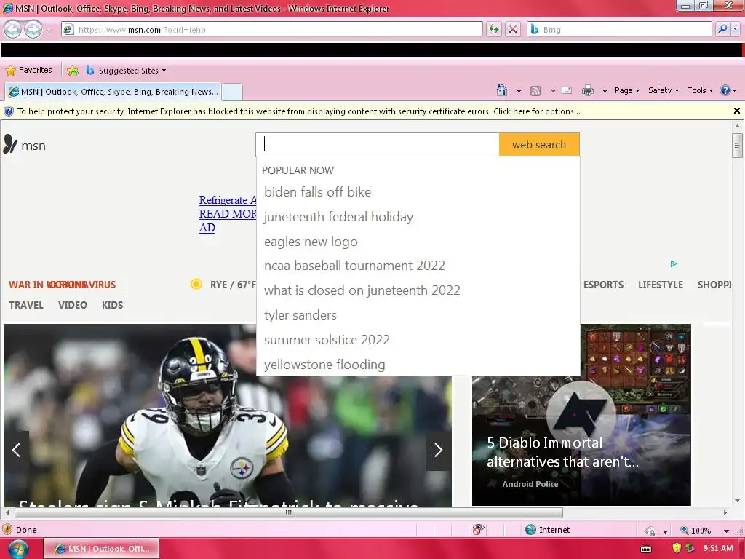Expand the Feeds dropdown arrow
This screenshot has width=745, height=559.
click(553, 91)
